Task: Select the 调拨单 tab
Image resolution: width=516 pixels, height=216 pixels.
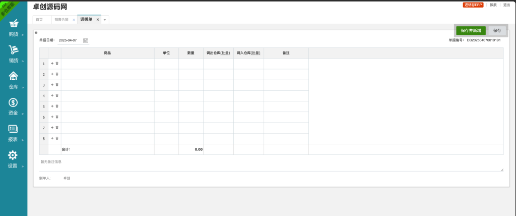Action: (86, 20)
